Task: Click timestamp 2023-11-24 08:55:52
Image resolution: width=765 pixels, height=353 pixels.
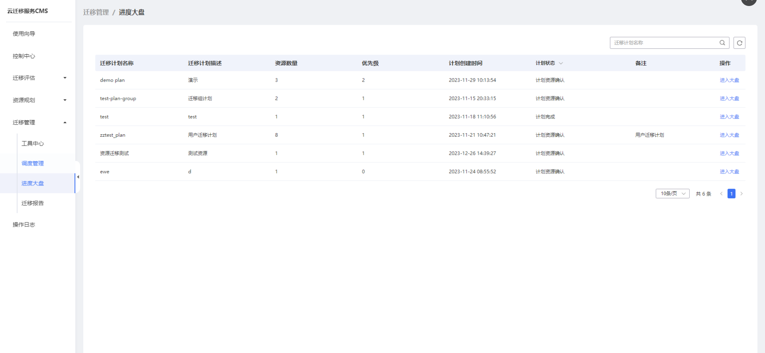Action: (472, 172)
